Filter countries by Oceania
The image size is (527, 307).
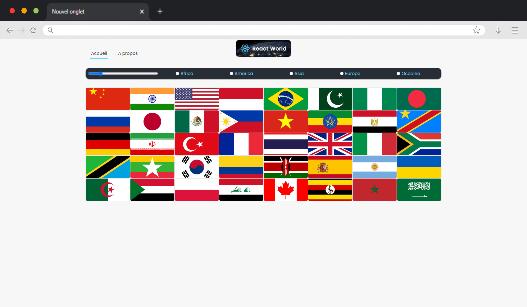pyautogui.click(x=398, y=74)
